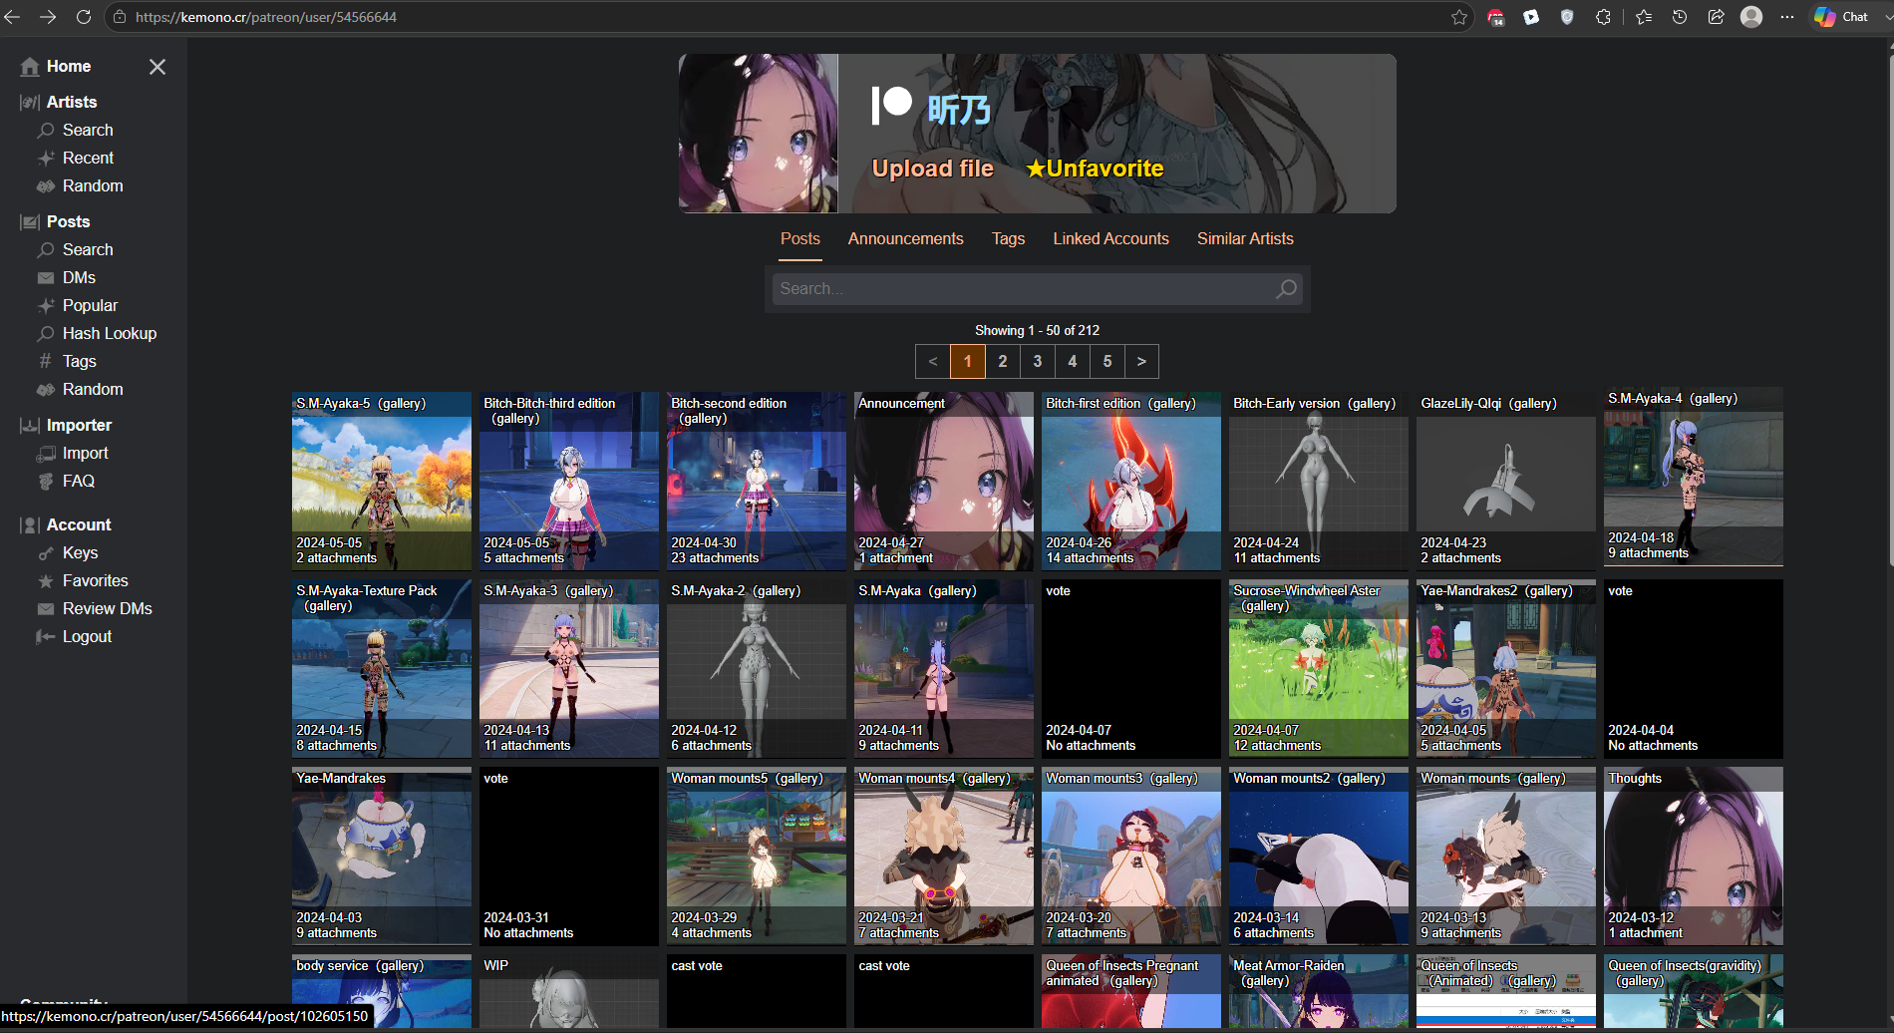The width and height of the screenshot is (1894, 1033).
Task: Open Review DMs in the sidebar
Action: [107, 608]
